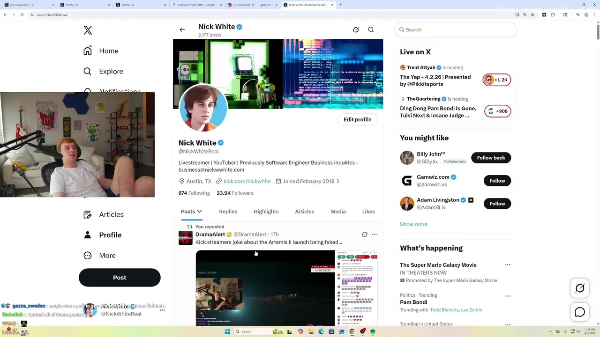This screenshot has width=600, height=337.
Task: Click the X search input field
Action: coord(456,29)
